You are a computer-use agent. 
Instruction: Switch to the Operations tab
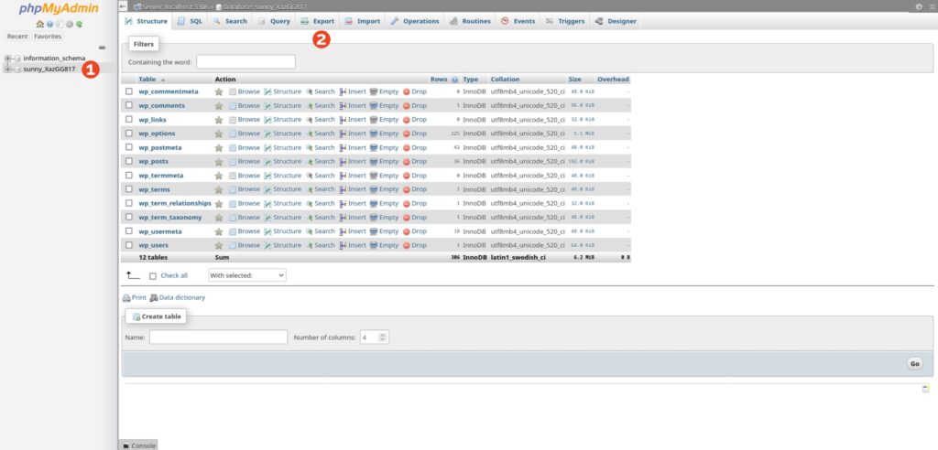click(415, 21)
